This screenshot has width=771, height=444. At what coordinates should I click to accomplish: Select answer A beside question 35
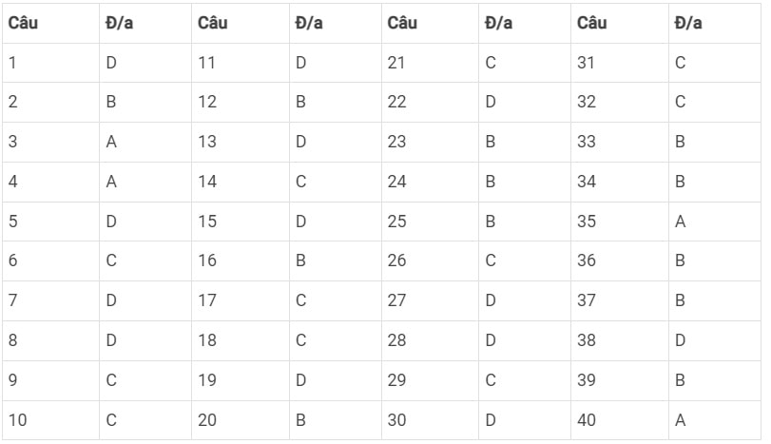[x=715, y=222]
